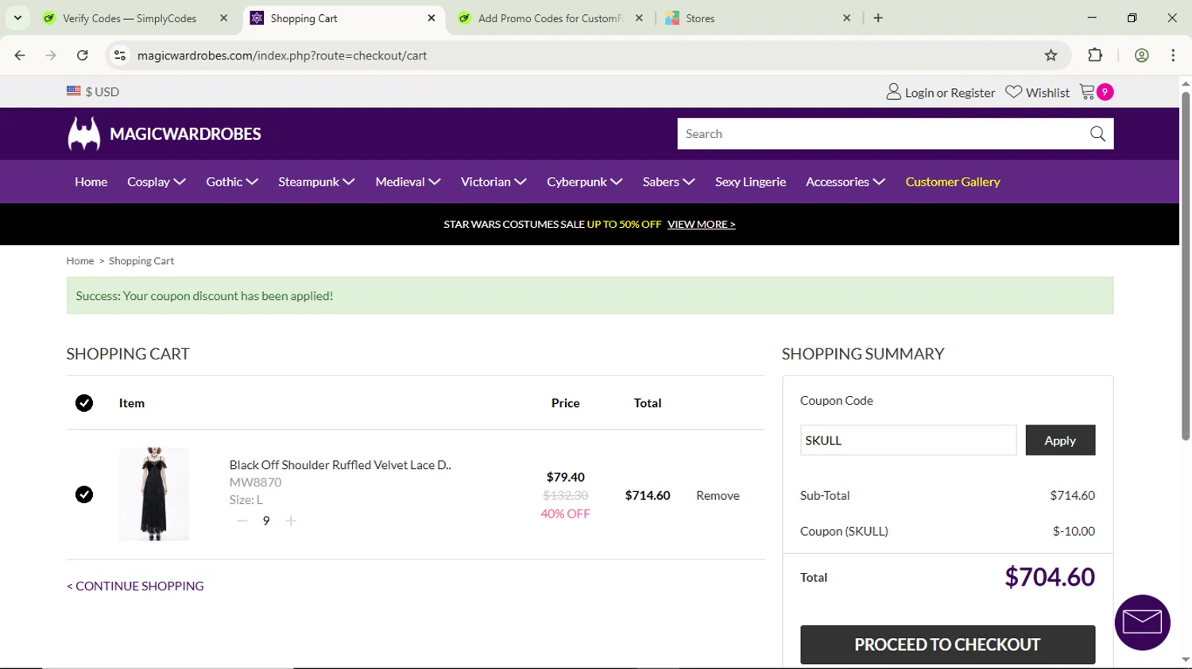Click the US flag currency icon
The width and height of the screenshot is (1192, 669).
click(74, 91)
